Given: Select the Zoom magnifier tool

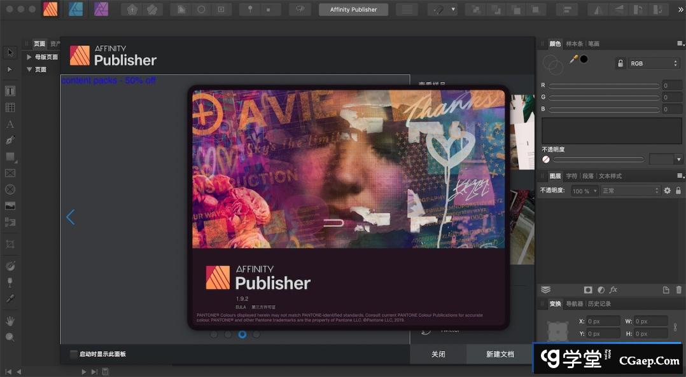Looking at the screenshot, I should [x=10, y=338].
